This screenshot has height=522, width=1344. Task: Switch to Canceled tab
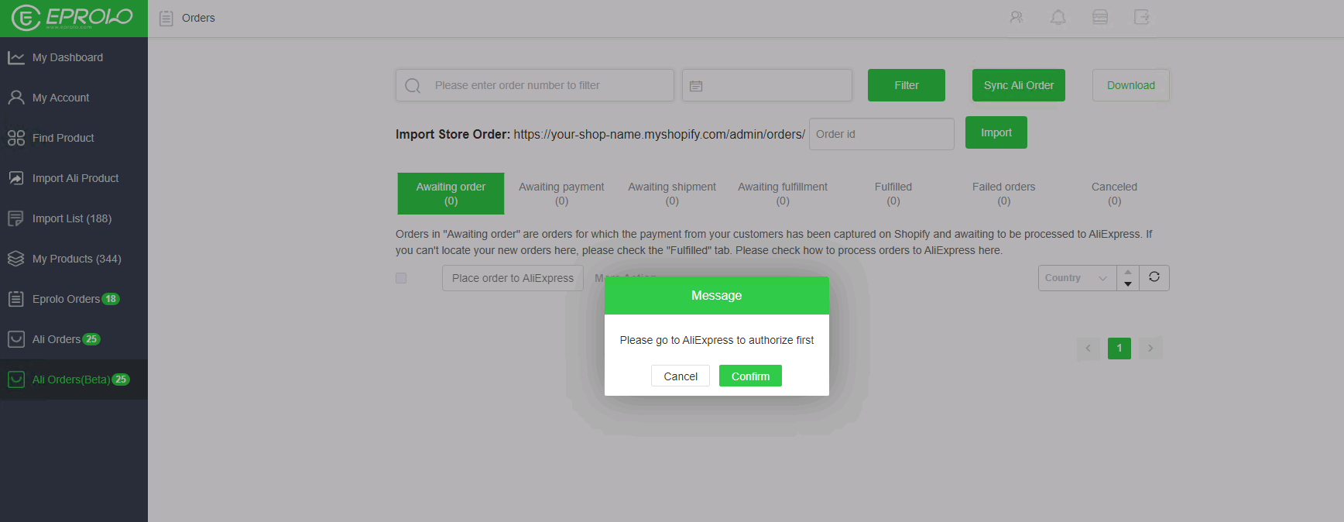pos(1115,194)
